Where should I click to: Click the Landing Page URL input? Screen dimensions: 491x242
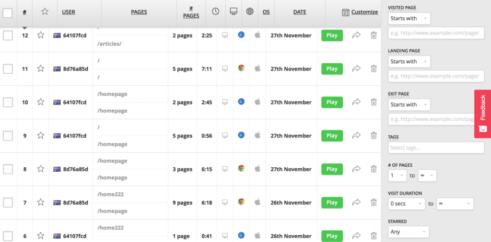(436, 76)
